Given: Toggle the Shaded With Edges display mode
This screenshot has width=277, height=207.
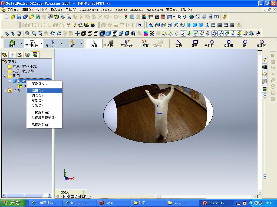Looking at the screenshot, I should pyautogui.click(x=102, y=33).
